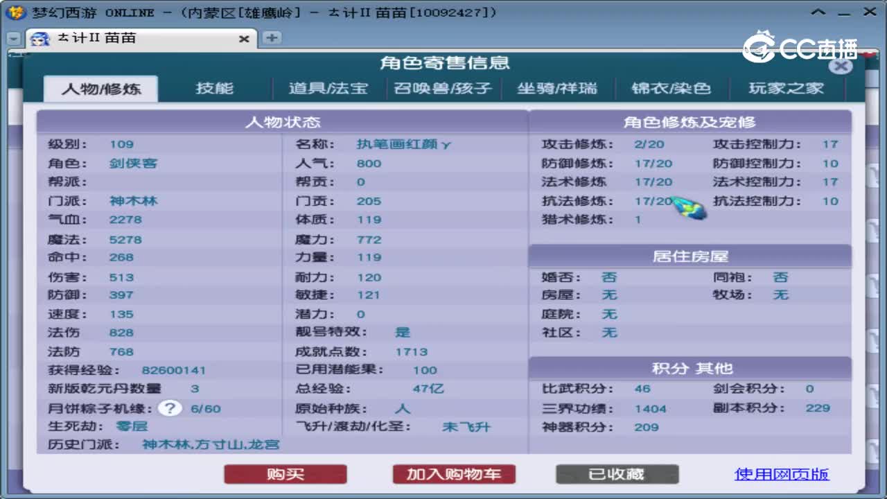This screenshot has height=499, width=887.
Task: Click the ? help icon beside 月饼粽子机缘
Action: (169, 408)
